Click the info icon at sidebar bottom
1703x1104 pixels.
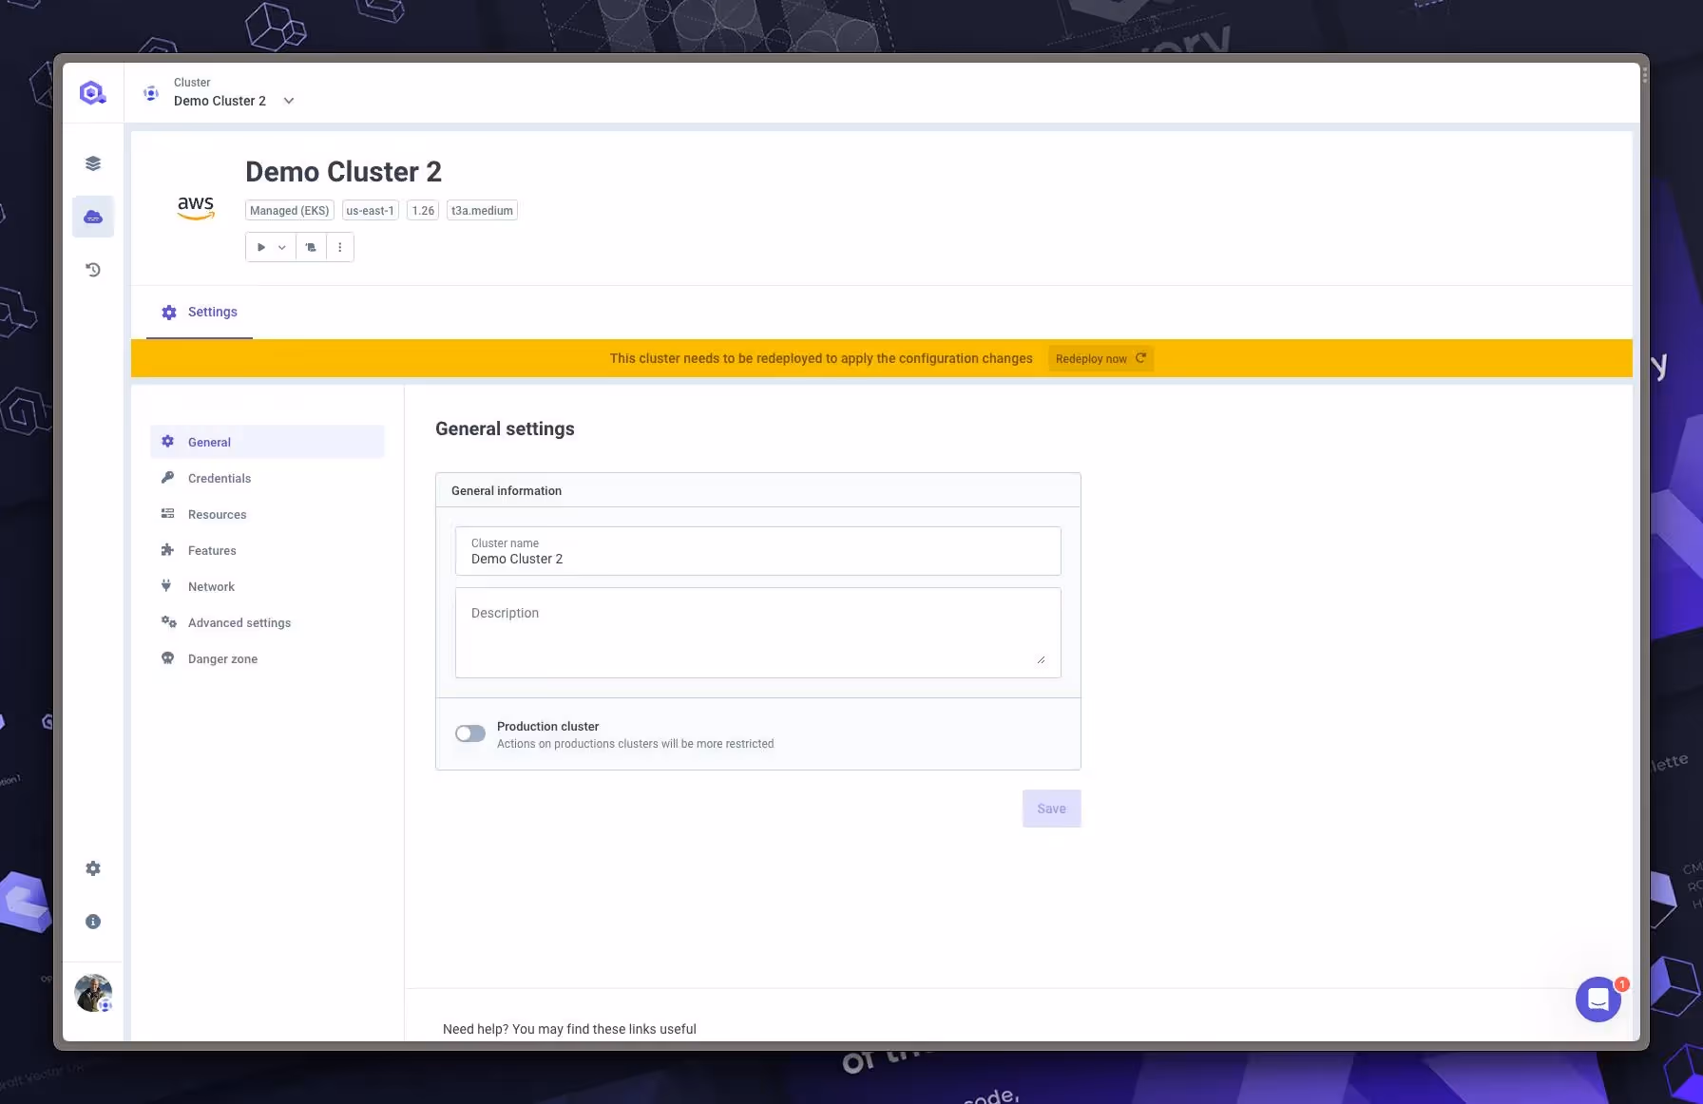[92, 921]
